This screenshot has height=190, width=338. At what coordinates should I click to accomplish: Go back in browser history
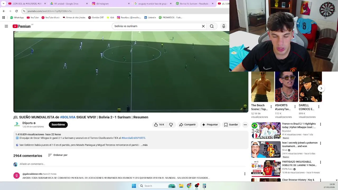click(4, 11)
